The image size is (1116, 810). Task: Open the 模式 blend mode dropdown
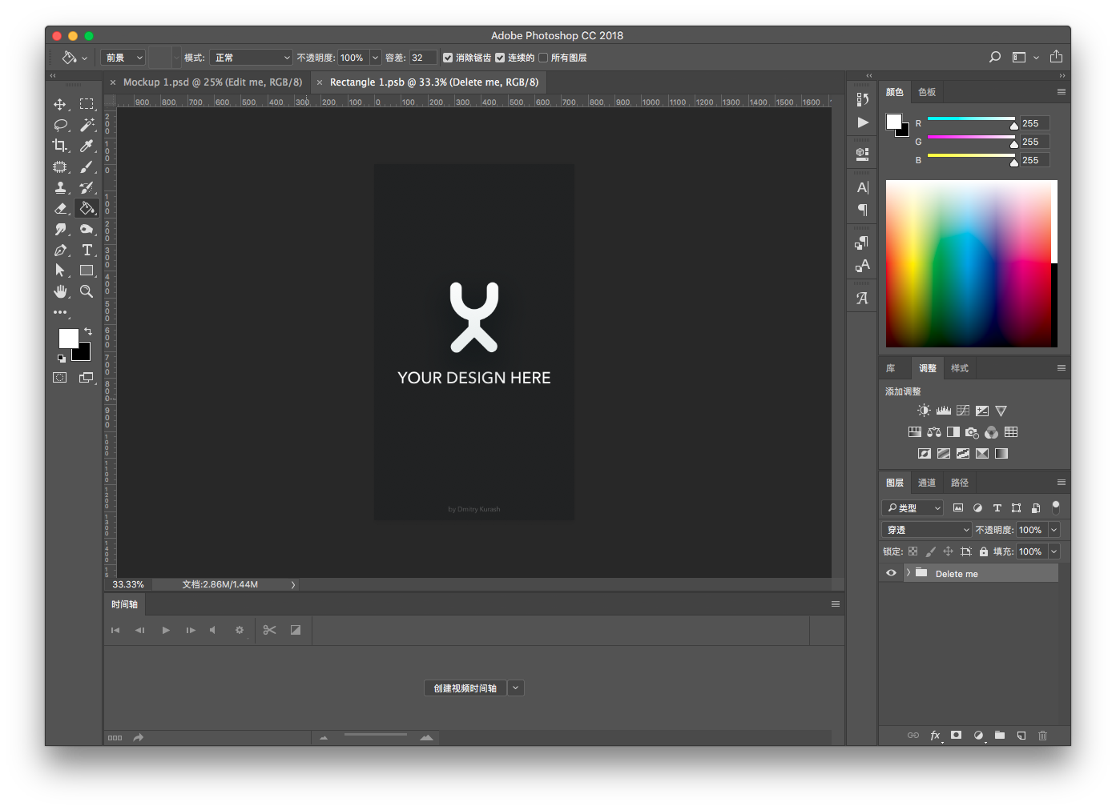[x=251, y=58]
